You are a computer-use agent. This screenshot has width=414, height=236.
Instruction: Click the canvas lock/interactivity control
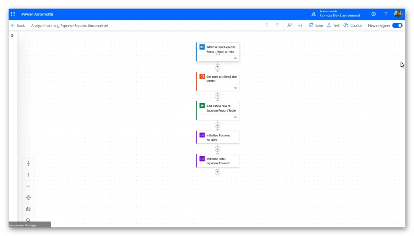(x=28, y=163)
